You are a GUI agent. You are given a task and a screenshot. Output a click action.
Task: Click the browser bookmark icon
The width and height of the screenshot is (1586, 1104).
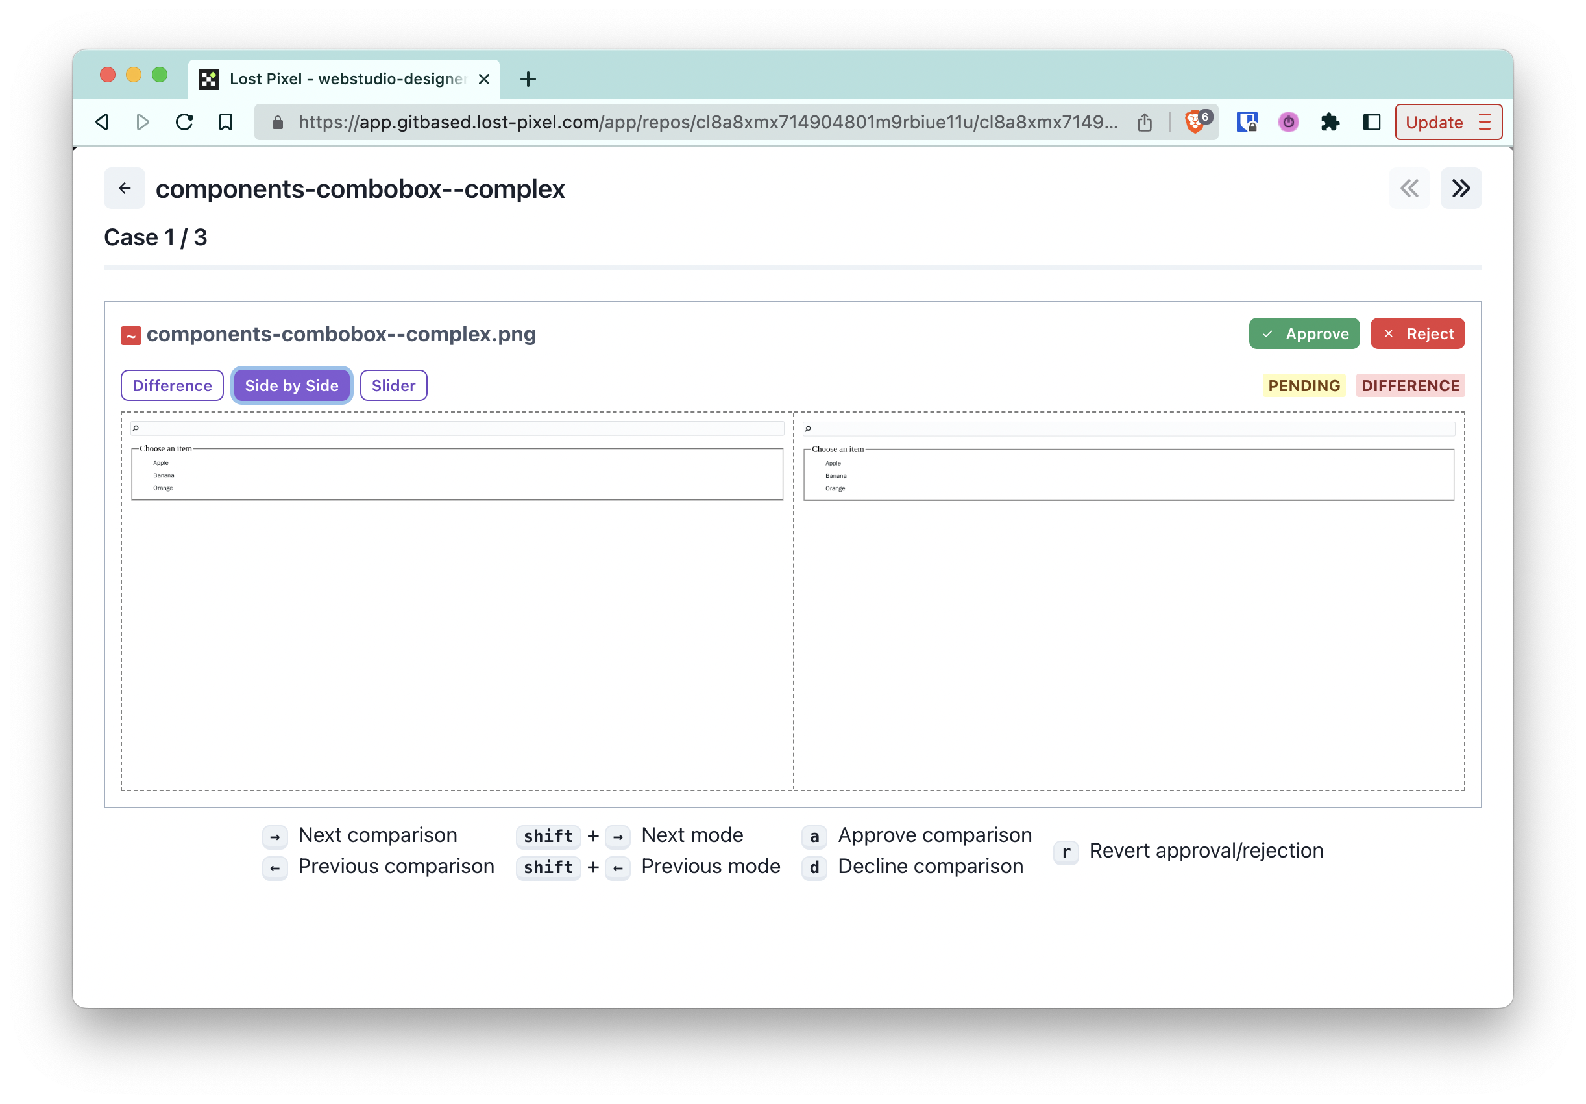point(225,122)
